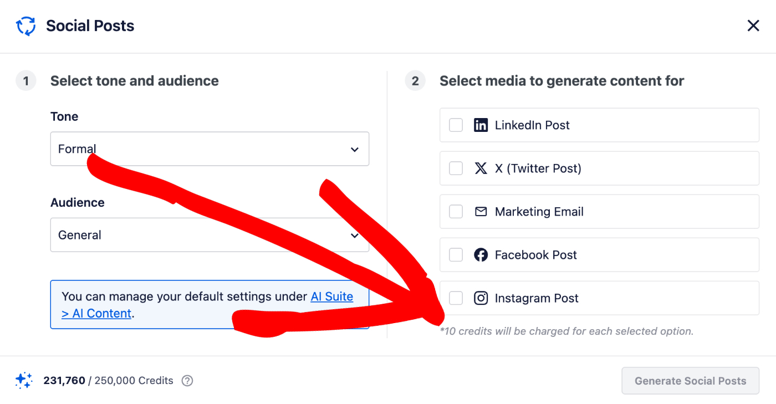Click the Generate Social Posts button
Viewport: 776px width, 404px height.
(x=690, y=381)
